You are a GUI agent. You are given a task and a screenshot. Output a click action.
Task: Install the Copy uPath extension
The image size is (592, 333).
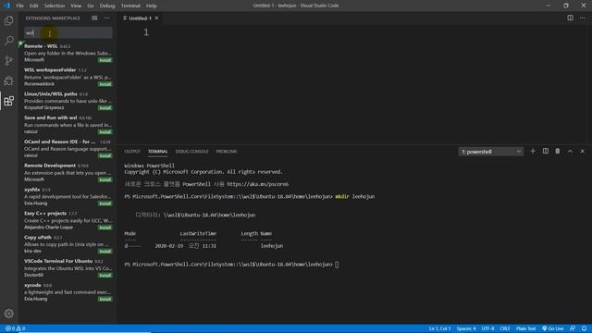(105, 251)
